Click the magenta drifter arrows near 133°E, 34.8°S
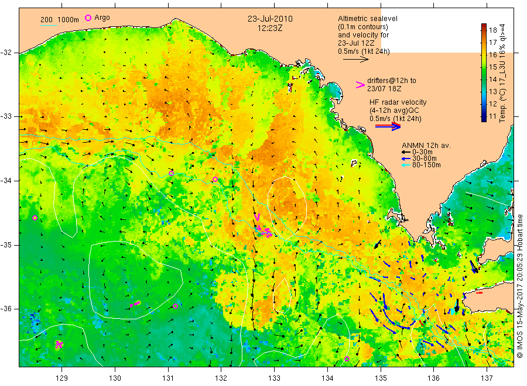This screenshot has width=527, height=386. (x=264, y=231)
